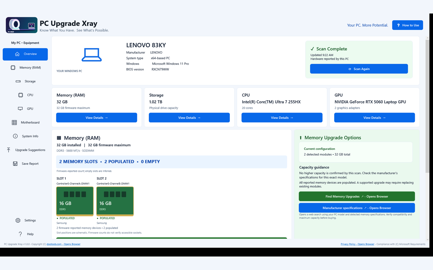The height and width of the screenshot is (270, 433).
Task: Click the Scan Complete checkmark icon
Action: point(312,49)
